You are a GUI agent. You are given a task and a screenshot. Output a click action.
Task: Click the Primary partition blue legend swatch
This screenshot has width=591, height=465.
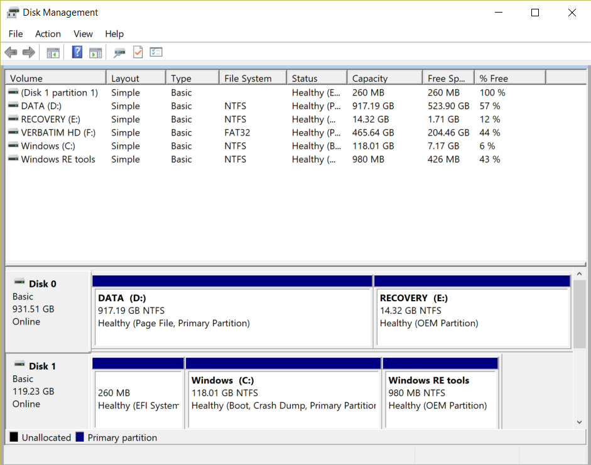(x=80, y=437)
